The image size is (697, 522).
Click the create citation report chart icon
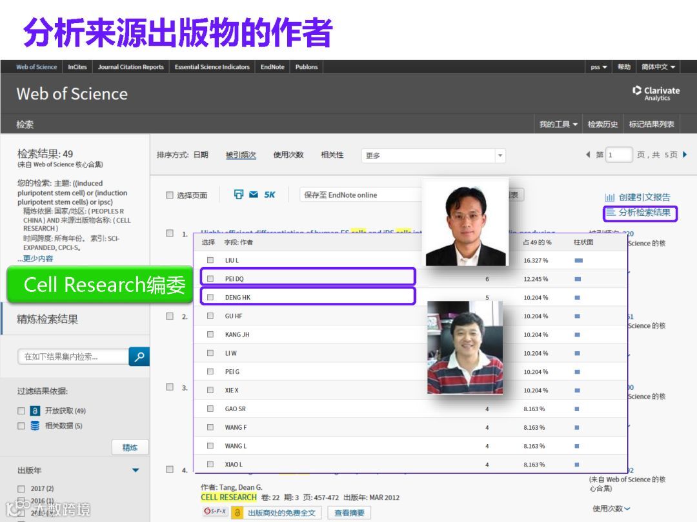pos(609,197)
